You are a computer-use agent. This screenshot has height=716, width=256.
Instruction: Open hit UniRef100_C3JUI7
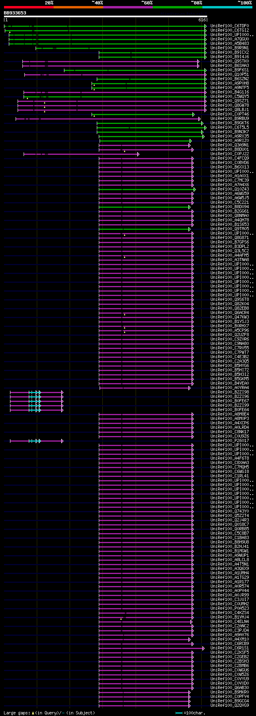pos(230,600)
